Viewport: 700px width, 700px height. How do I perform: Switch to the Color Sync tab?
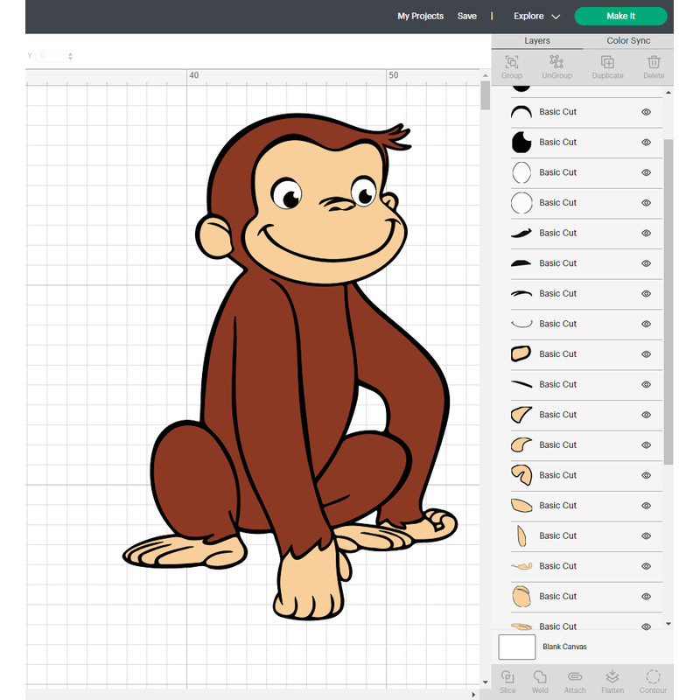[628, 40]
